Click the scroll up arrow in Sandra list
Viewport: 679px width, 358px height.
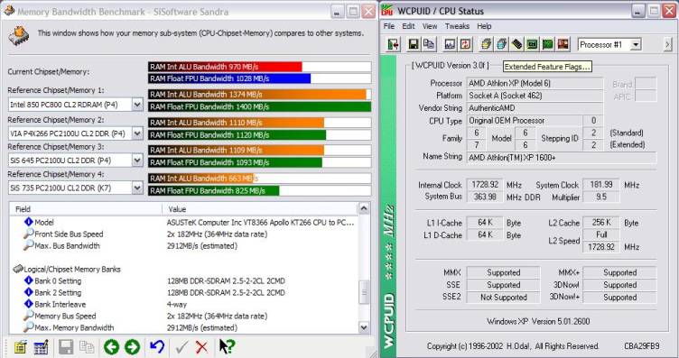(364, 209)
